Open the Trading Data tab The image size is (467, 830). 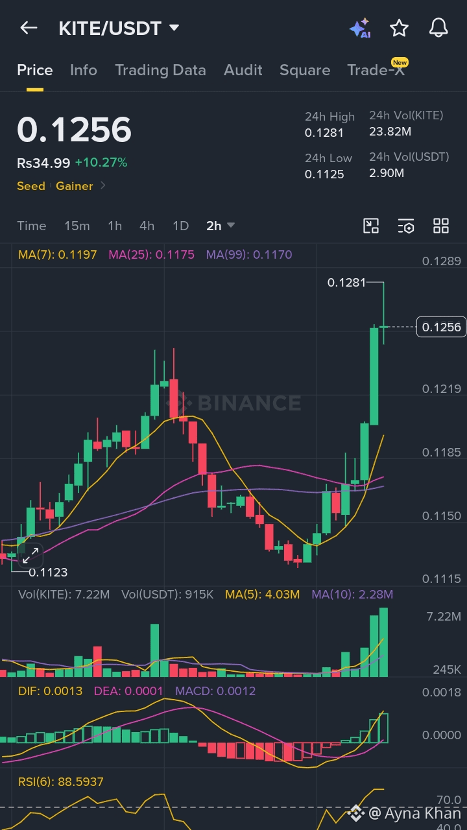(x=160, y=70)
